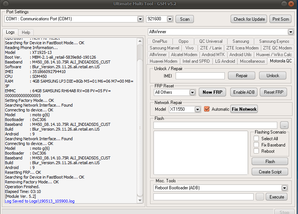Open the Huawei / Wiko Calc tab
Viewport: 298px width, 214px height.
click(x=274, y=55)
